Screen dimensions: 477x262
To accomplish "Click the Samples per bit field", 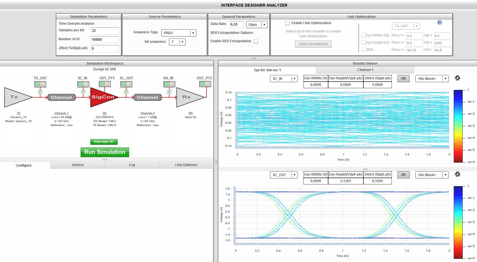I will click(105, 31).
